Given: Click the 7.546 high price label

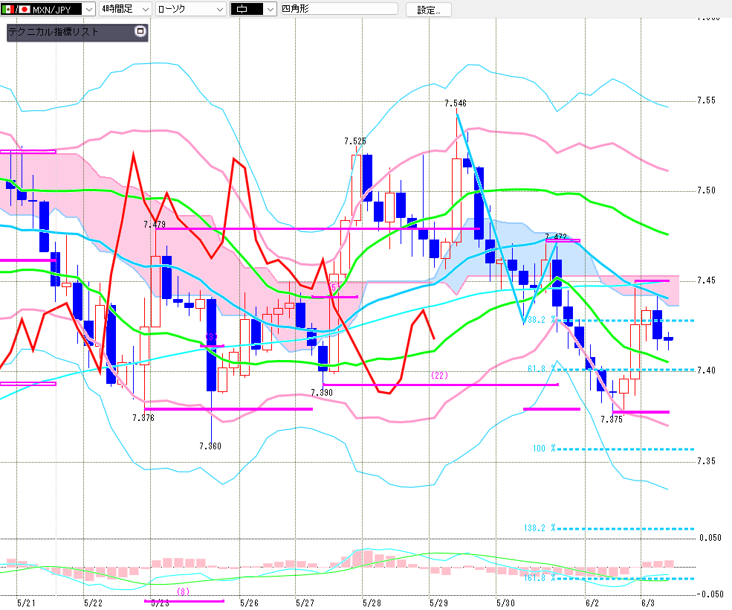Looking at the screenshot, I should click(455, 103).
